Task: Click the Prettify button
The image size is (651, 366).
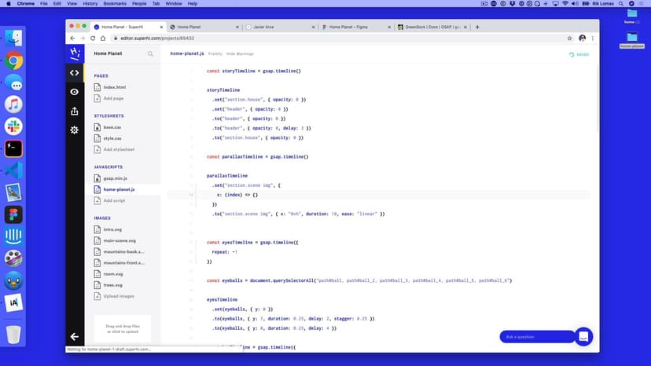Action: pyautogui.click(x=215, y=53)
